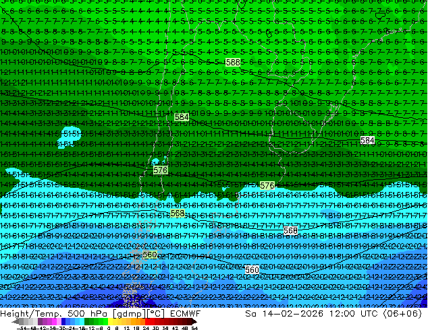The image size is (428, 330).
Task: Click the green-highlighted 560 contour label
Action: click(150, 255)
